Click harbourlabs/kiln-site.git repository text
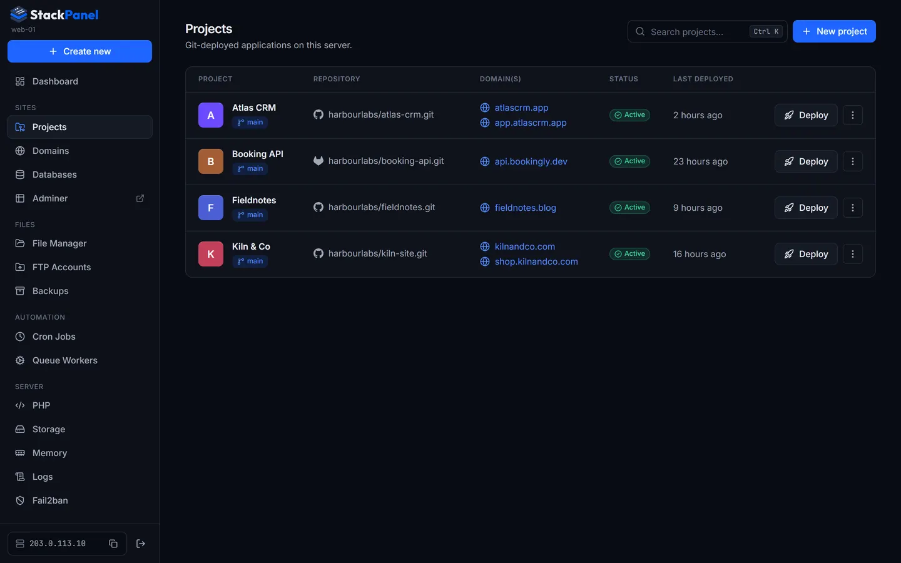The width and height of the screenshot is (901, 563). tap(377, 253)
